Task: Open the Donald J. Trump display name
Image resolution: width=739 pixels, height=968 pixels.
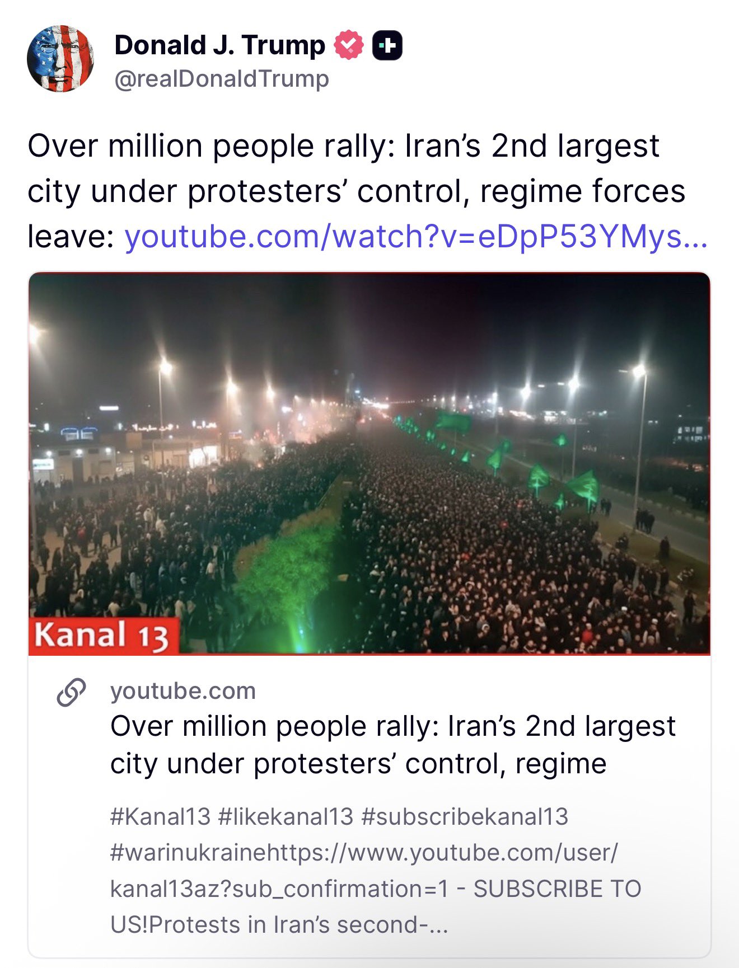Action: click(x=219, y=45)
